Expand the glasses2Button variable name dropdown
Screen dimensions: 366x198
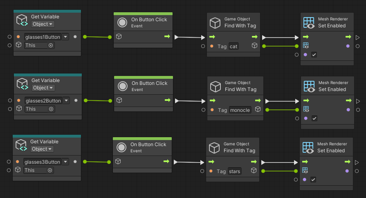(x=65, y=101)
